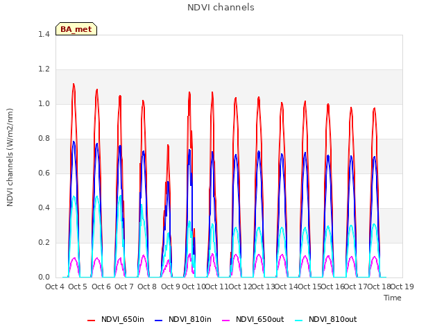
Task: Click the blue NDVI_810in legend swatch
Action: pos(159,321)
